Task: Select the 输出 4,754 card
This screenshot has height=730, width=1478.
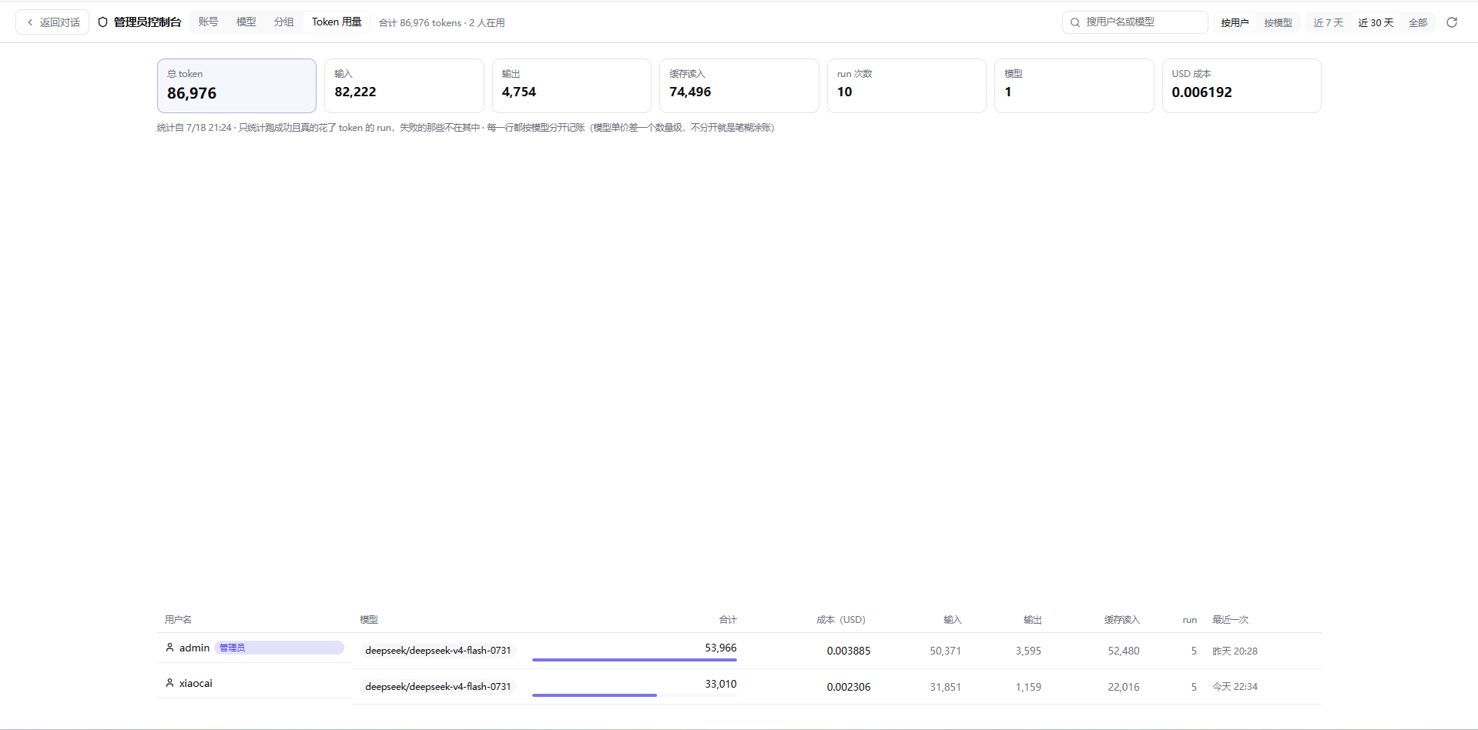Action: coord(571,85)
